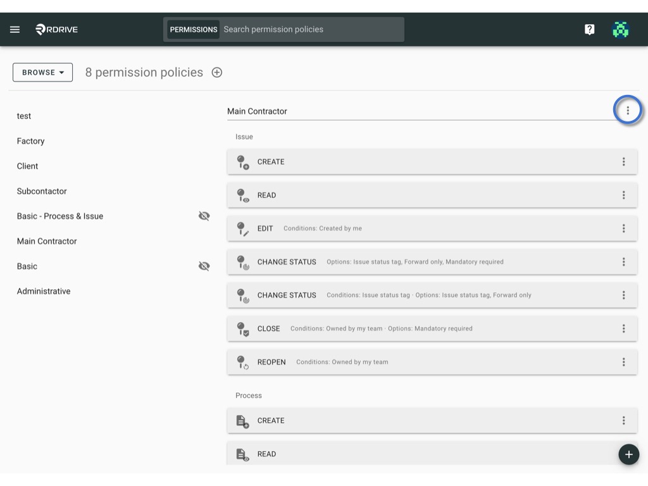Open the REOPEN permission row
This screenshot has width=648, height=486.
coord(432,362)
